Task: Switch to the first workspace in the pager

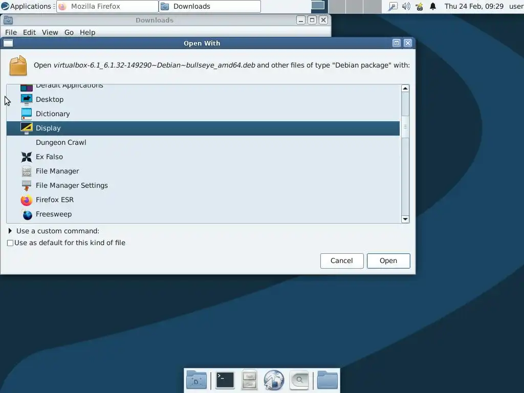Action: click(319, 6)
